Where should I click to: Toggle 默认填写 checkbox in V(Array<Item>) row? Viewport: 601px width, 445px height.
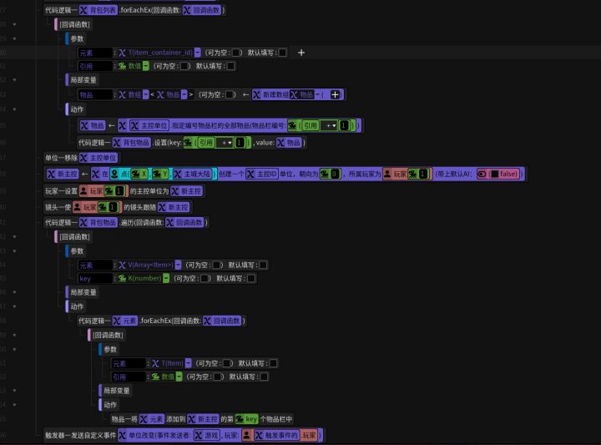coord(263,265)
